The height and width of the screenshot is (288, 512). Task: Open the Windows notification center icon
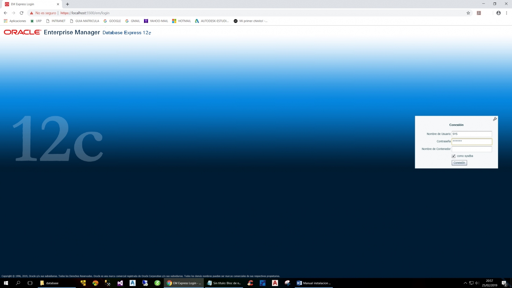click(504, 283)
